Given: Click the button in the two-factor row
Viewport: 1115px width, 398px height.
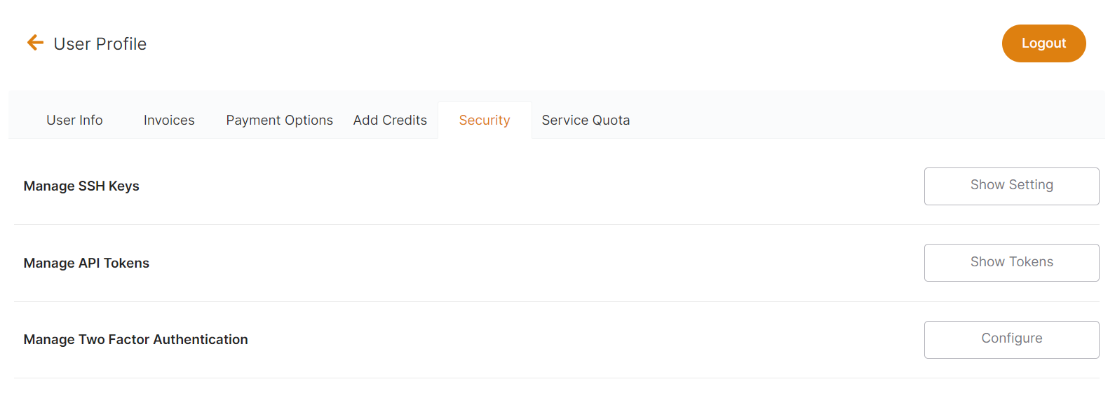Looking at the screenshot, I should pos(1011,339).
